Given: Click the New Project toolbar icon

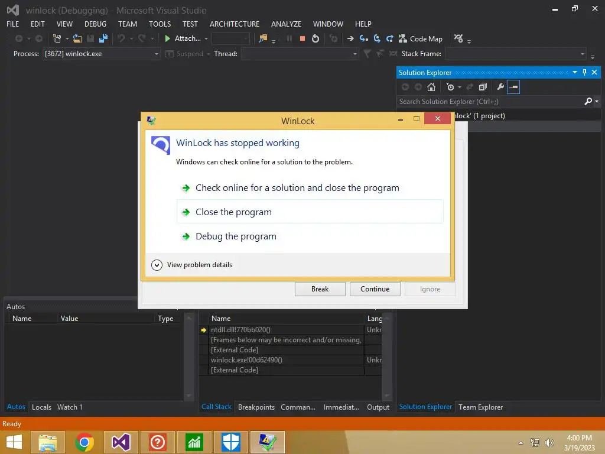Looking at the screenshot, I should click(57, 38).
